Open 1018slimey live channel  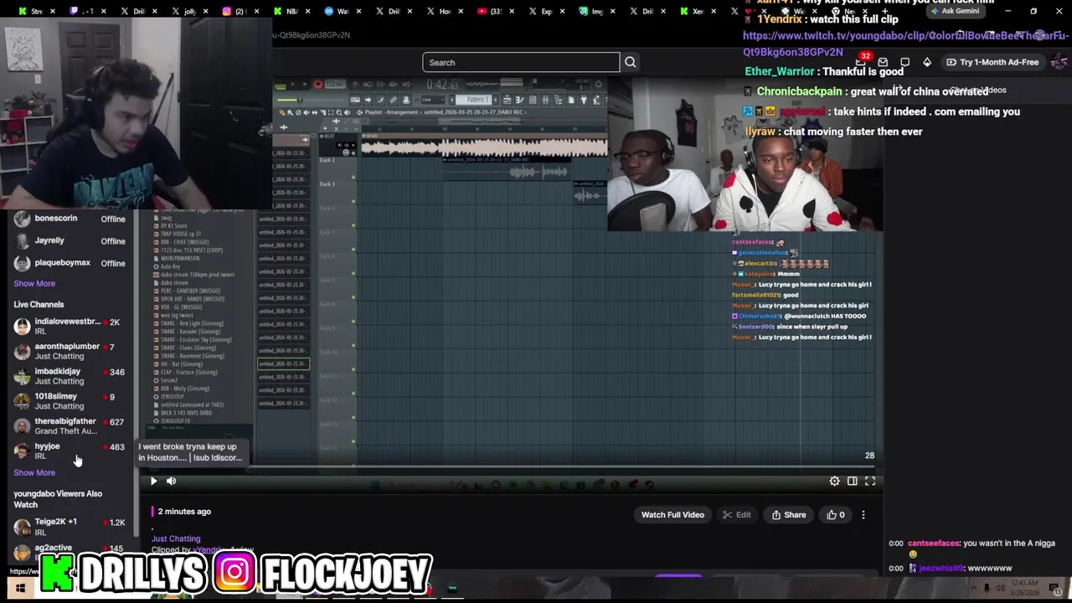(x=70, y=401)
